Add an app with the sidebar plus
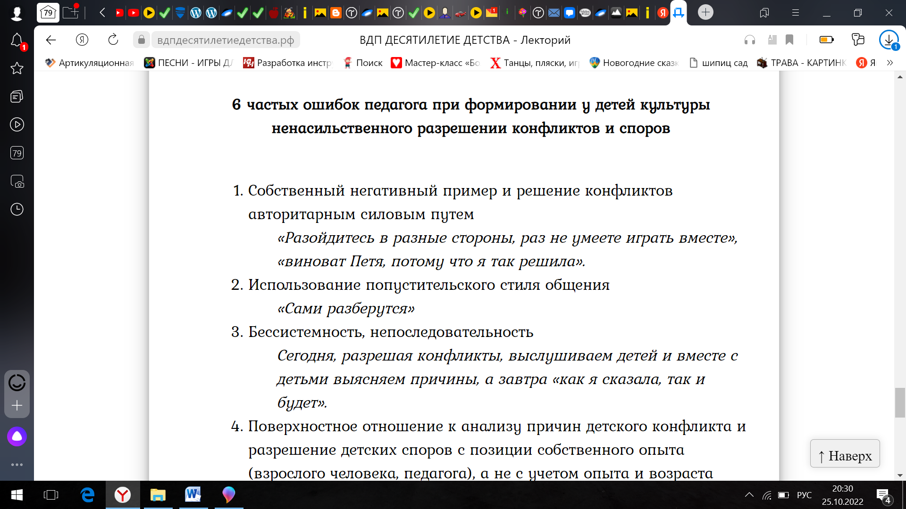 pyautogui.click(x=17, y=406)
